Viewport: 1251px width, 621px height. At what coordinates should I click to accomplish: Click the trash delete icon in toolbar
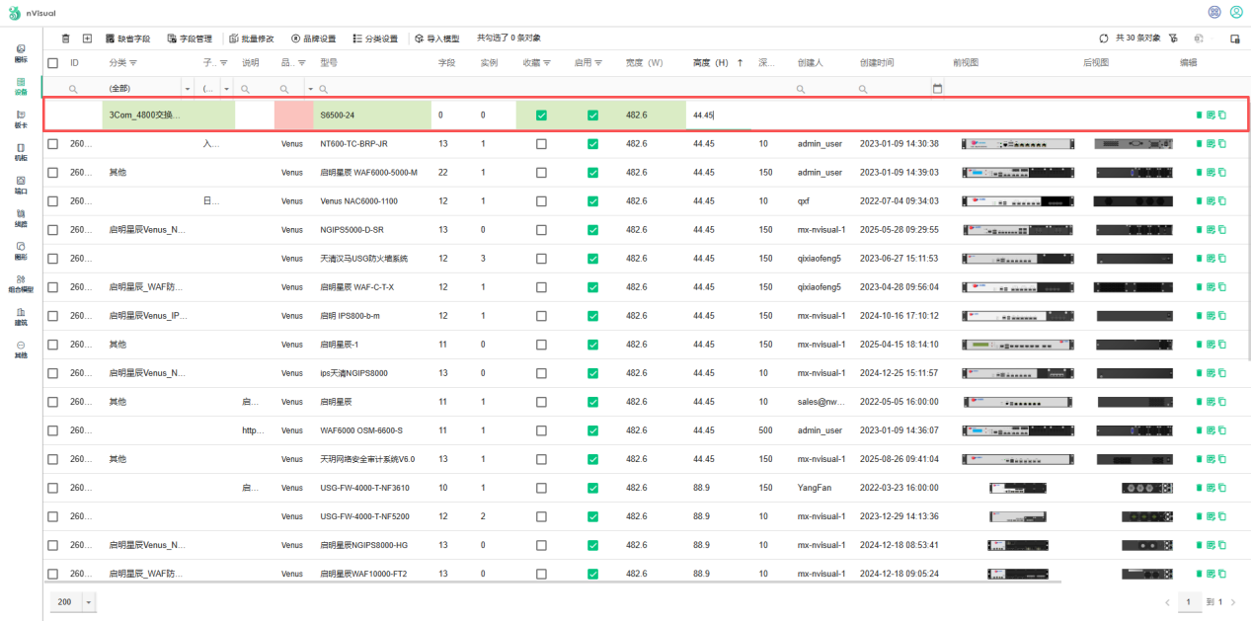point(66,39)
